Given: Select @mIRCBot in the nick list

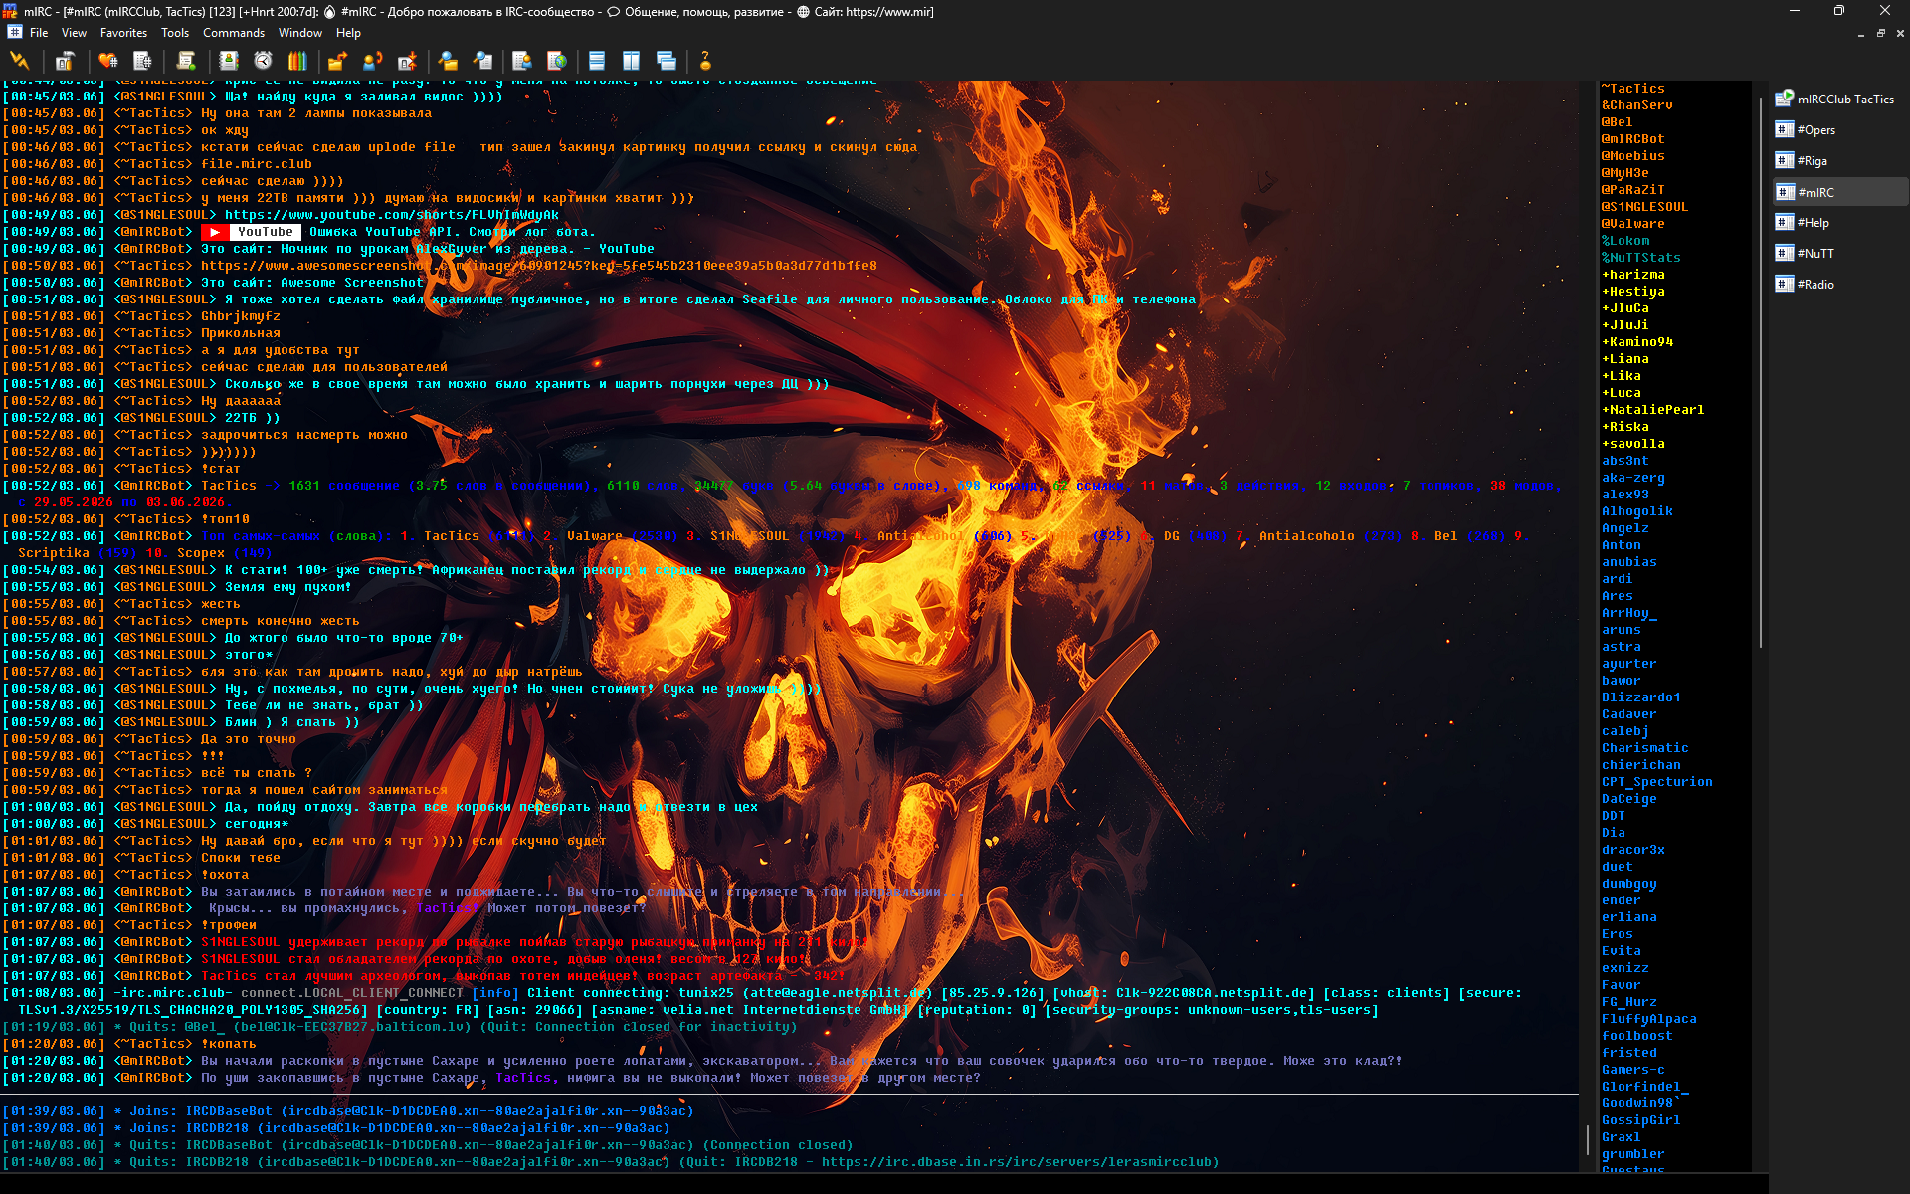Looking at the screenshot, I should pyautogui.click(x=1632, y=139).
